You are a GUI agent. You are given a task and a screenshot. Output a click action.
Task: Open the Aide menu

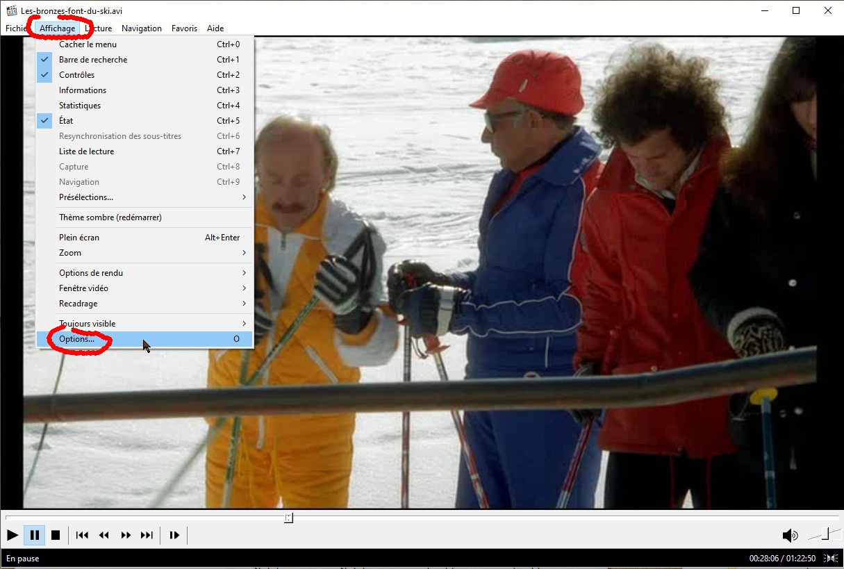coord(215,28)
